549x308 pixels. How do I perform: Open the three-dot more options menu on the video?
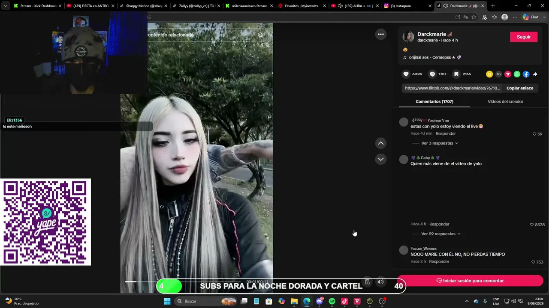click(381, 34)
